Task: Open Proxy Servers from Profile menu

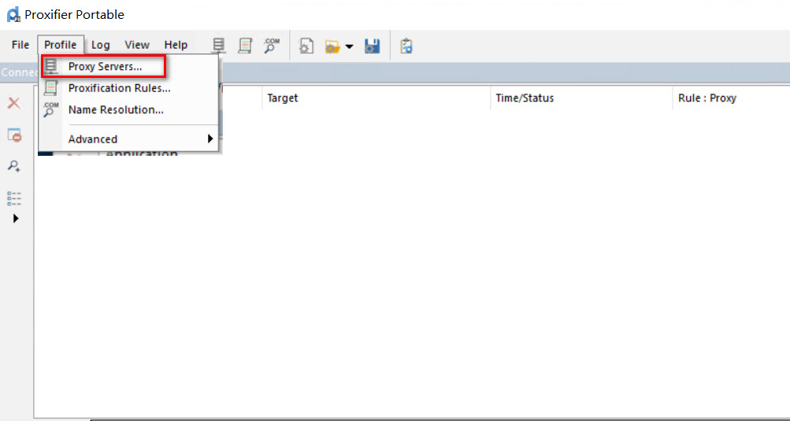Action: (x=104, y=67)
